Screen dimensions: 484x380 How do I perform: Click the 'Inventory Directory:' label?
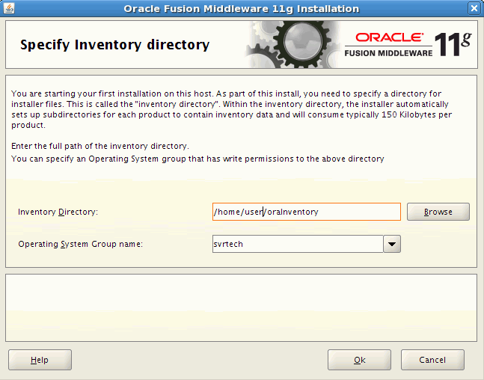coord(58,212)
